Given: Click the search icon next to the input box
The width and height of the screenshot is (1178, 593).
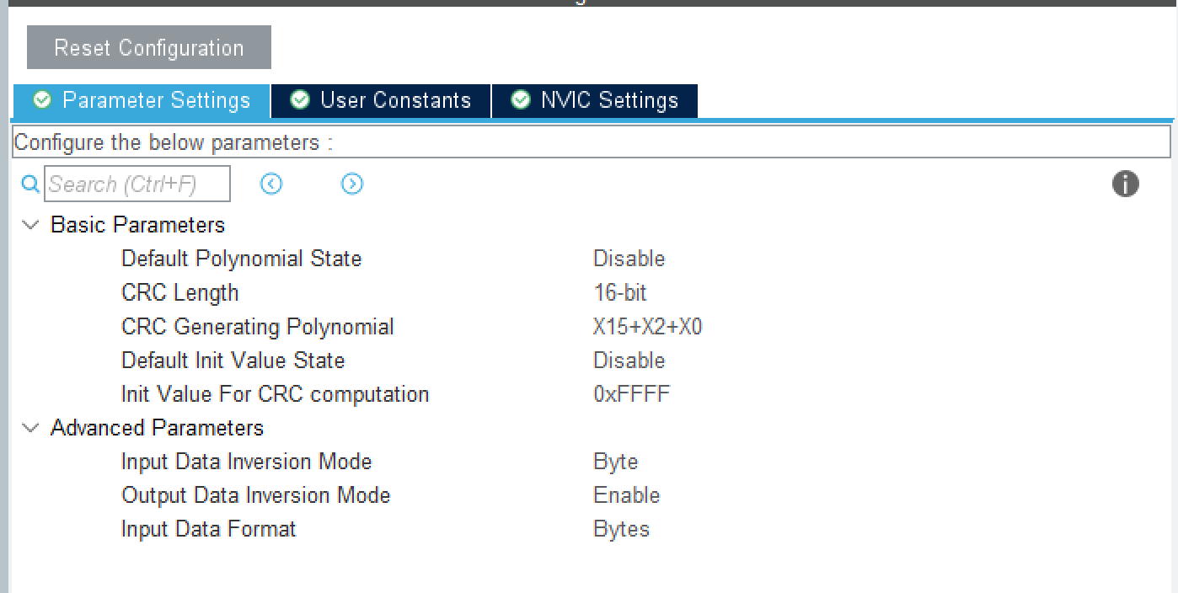Looking at the screenshot, I should coord(31,184).
